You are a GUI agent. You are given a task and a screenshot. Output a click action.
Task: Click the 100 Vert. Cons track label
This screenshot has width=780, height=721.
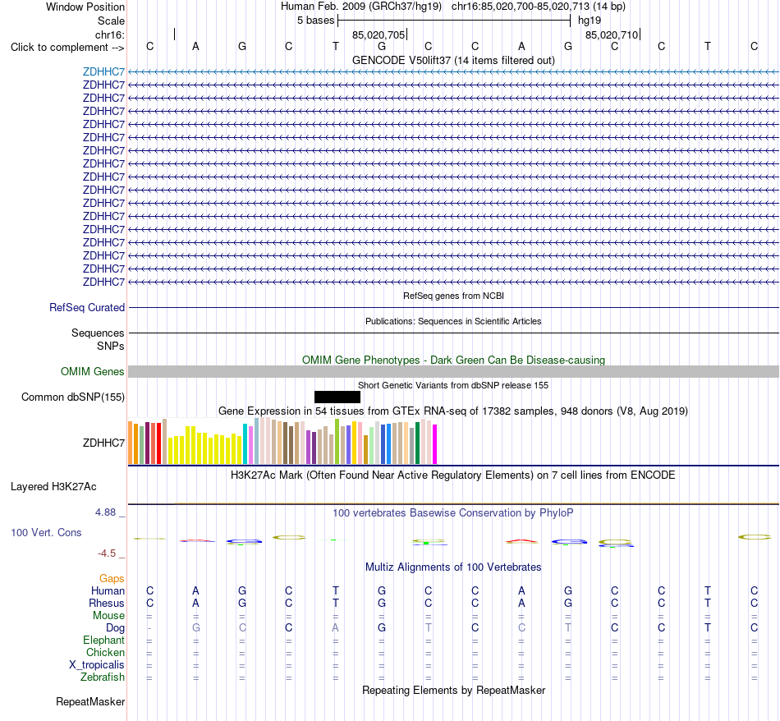pyautogui.click(x=46, y=532)
